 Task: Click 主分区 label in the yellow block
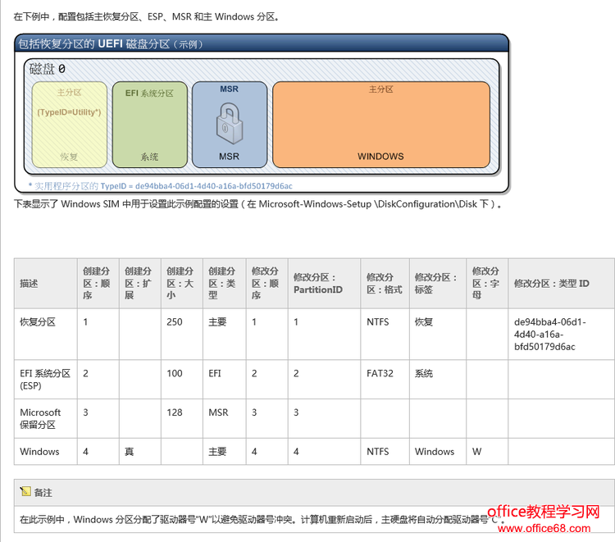click(x=69, y=93)
